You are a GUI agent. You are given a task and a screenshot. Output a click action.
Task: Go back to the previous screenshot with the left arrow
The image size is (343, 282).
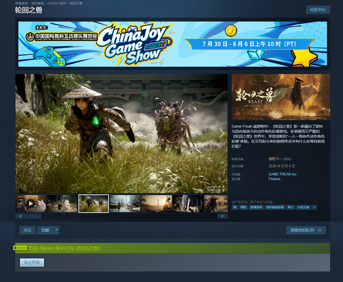(x=21, y=133)
